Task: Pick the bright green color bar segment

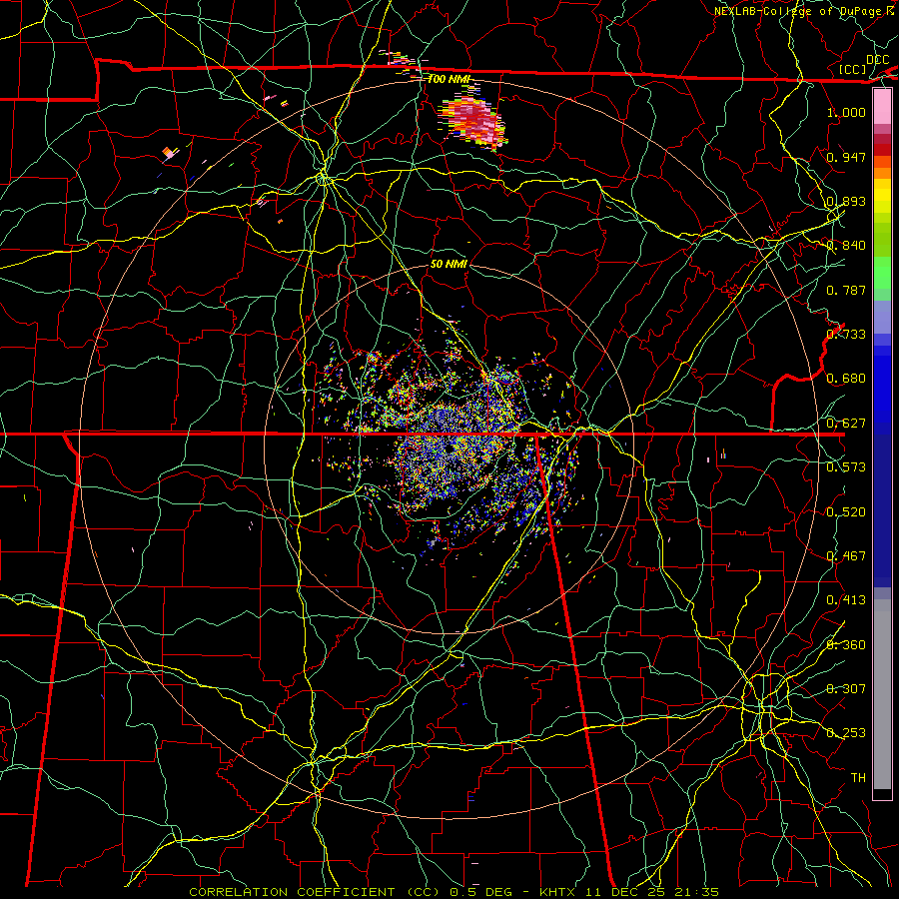Action: [x=882, y=273]
